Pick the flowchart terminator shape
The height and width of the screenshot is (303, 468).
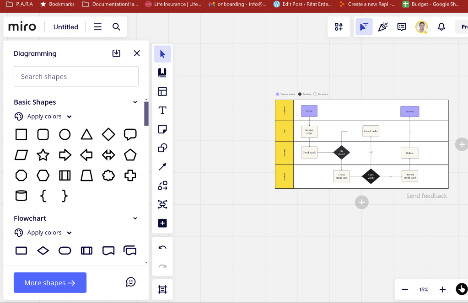point(65,250)
